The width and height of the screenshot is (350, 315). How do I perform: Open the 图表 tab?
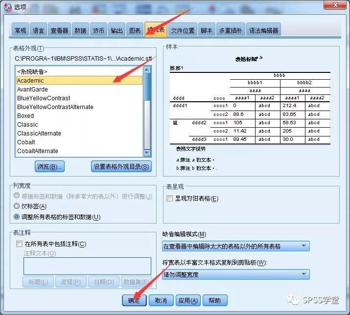click(135, 30)
